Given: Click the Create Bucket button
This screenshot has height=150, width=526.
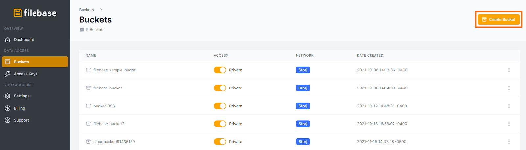Looking at the screenshot, I should pyautogui.click(x=498, y=20).
